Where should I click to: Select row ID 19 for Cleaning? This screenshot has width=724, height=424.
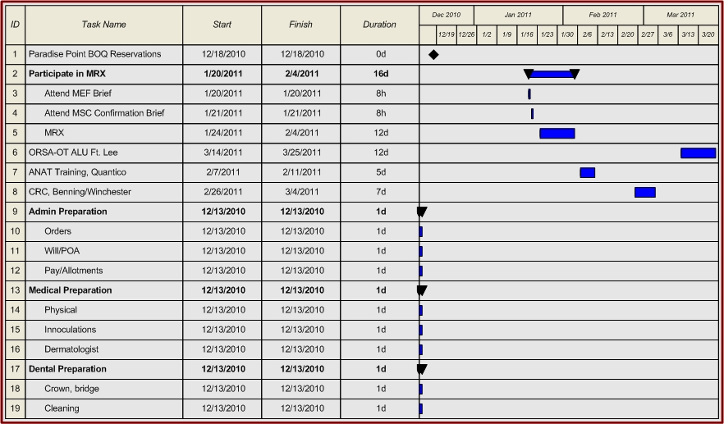(15, 408)
